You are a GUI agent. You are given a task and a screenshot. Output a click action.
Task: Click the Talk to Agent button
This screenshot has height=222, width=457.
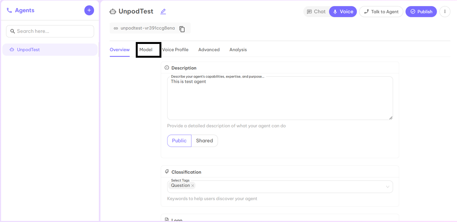381,11
